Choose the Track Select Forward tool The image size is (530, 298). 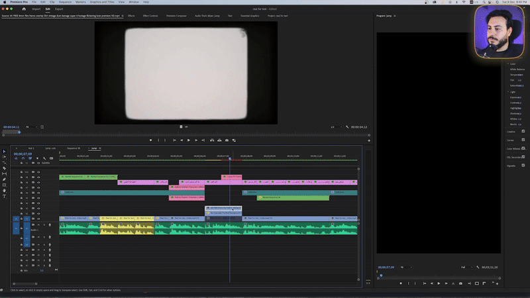pos(4,157)
